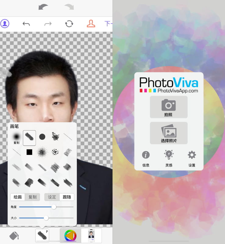
Task: Open the current brush selector button
Action: (x=42, y=235)
